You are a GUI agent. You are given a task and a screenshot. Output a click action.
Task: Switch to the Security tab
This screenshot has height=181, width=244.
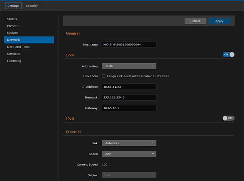32,6
